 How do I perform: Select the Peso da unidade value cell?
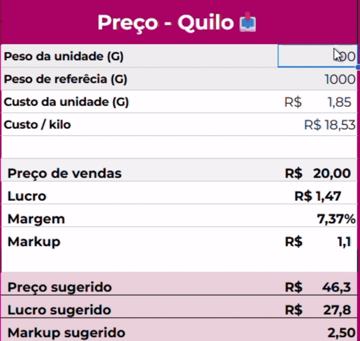(317, 56)
